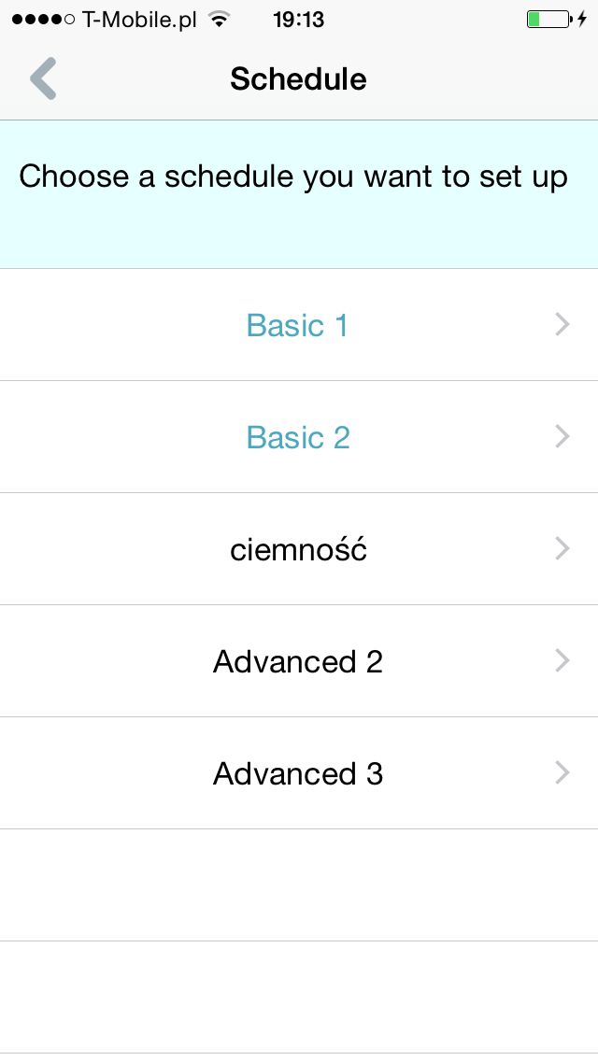The image size is (598, 1061).
Task: Tap the Schedule title
Action: pyautogui.click(x=298, y=78)
